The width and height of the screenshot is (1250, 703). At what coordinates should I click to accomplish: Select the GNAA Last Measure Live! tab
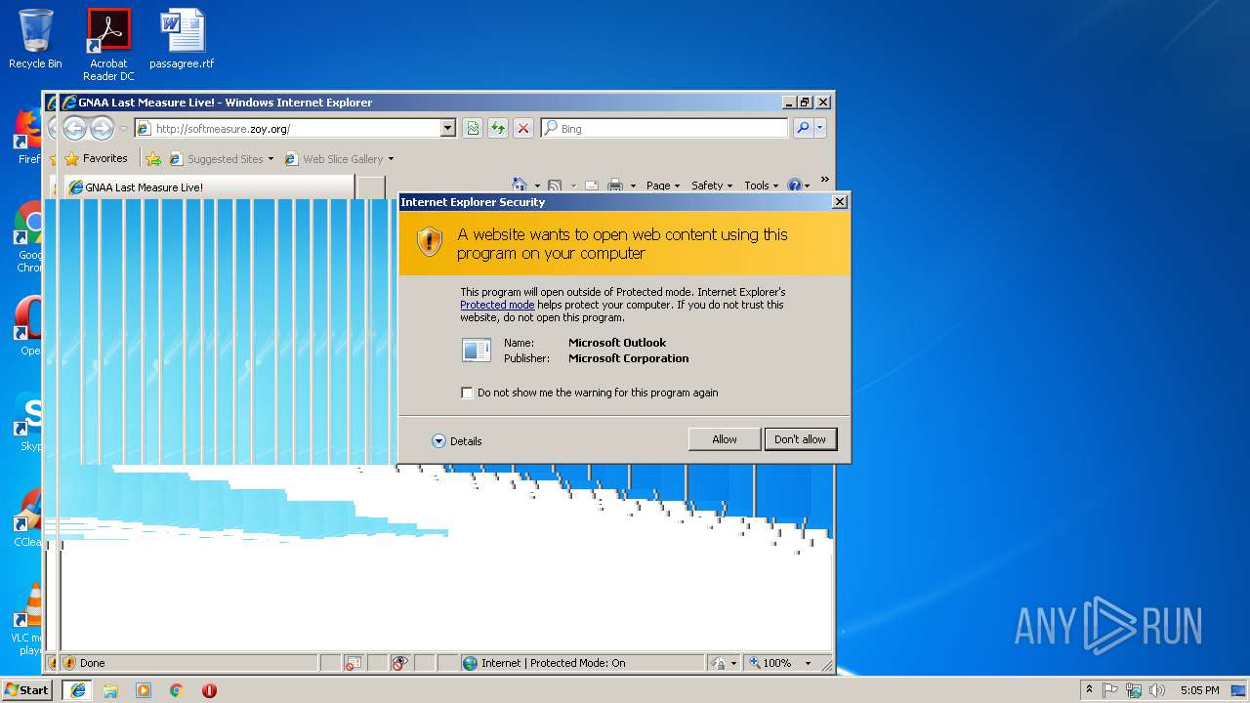click(x=209, y=186)
